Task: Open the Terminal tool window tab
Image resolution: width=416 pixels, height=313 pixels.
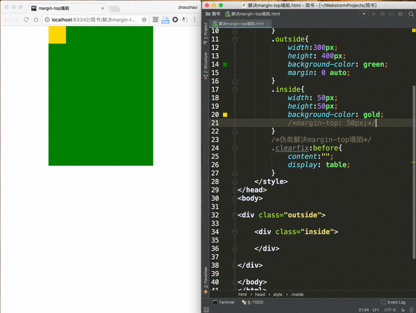Action: [x=224, y=302]
